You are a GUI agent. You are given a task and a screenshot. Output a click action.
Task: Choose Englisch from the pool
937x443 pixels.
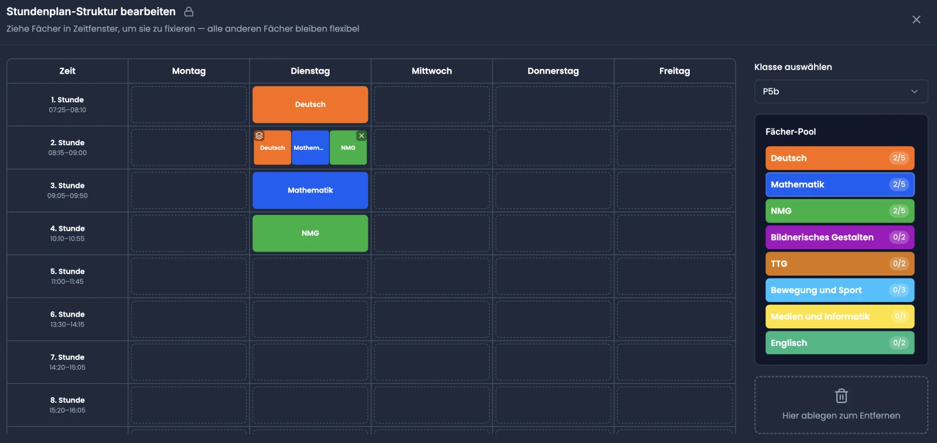(x=840, y=343)
